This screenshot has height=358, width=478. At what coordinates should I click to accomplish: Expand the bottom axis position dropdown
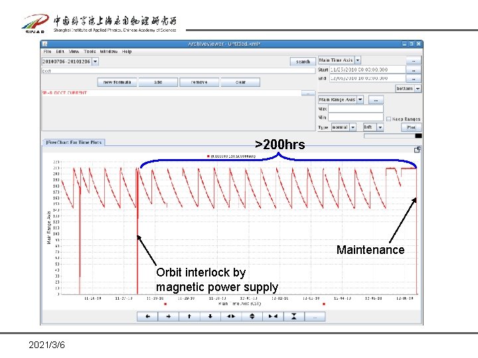pyautogui.click(x=418, y=89)
